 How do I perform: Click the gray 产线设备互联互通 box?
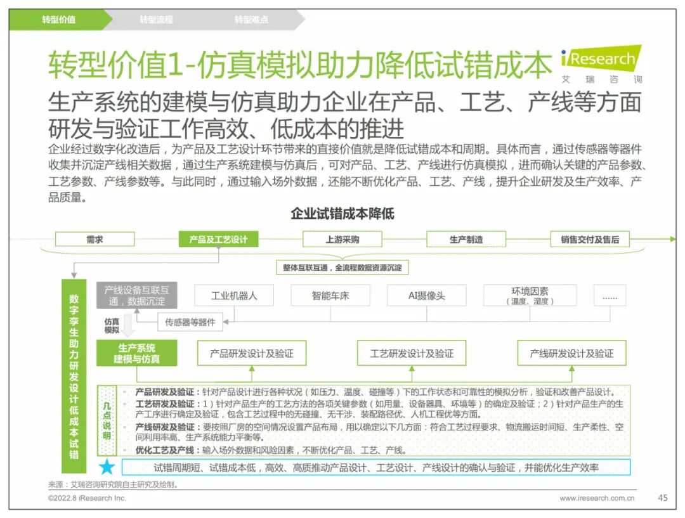(137, 295)
